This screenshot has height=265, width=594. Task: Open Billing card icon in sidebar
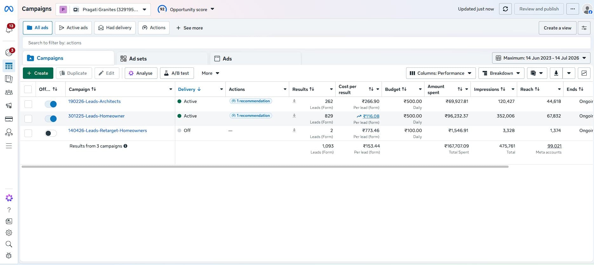click(x=9, y=119)
